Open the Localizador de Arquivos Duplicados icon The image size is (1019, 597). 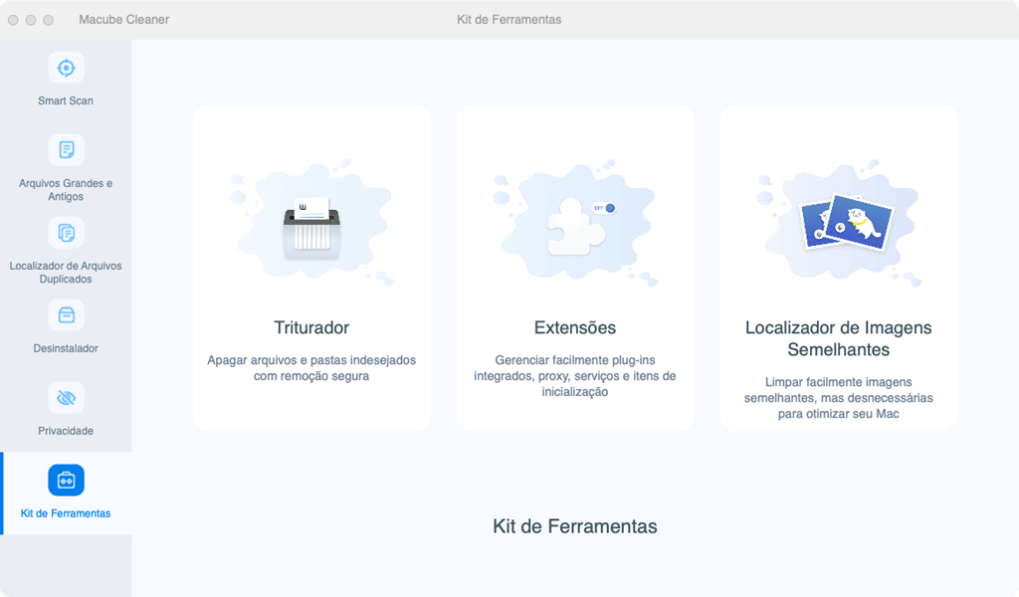pos(66,233)
